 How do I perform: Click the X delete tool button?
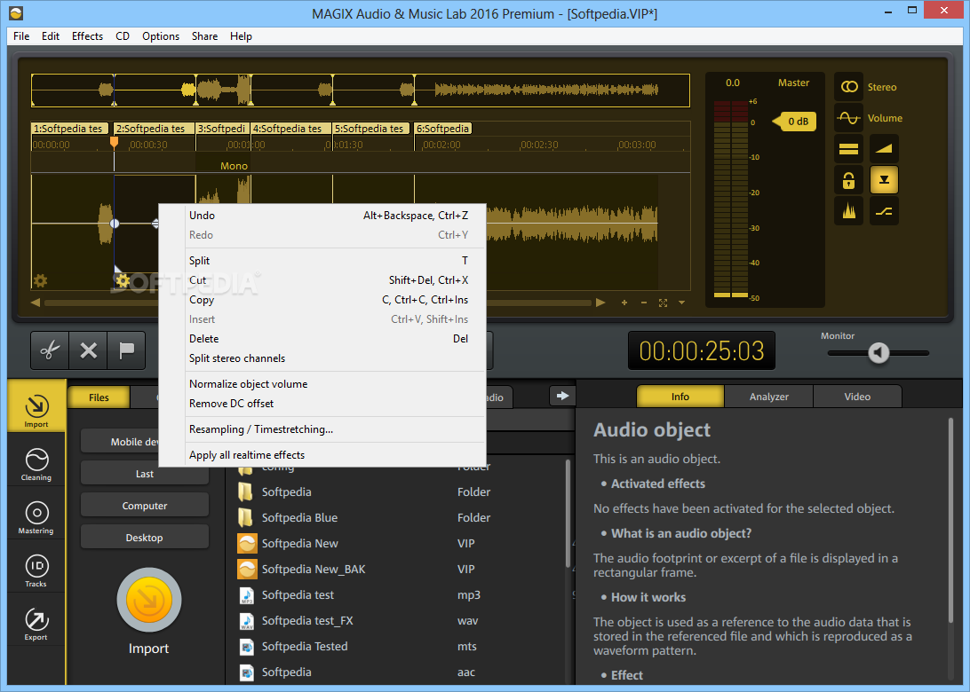[89, 350]
